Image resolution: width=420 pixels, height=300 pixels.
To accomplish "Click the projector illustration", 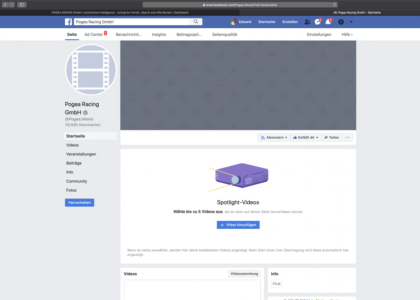I will coord(239,177).
